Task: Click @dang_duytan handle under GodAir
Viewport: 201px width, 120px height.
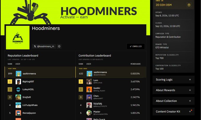Action: click(99, 91)
